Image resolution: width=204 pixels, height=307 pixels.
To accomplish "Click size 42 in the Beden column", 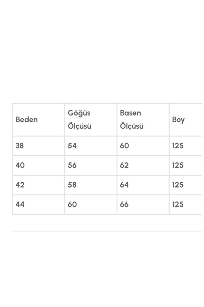I will point(20,185).
